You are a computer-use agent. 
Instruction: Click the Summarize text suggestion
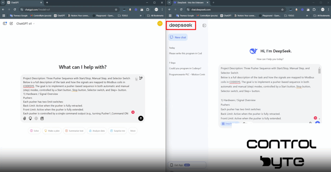pyautogui.click(x=74, y=131)
